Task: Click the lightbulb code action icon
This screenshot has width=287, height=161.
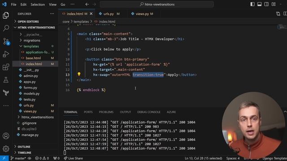Action: coord(79,74)
